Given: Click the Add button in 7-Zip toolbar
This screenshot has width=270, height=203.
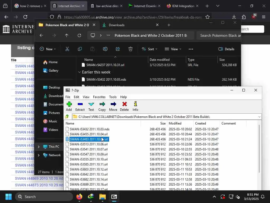Looking at the screenshot, I should [69, 106].
